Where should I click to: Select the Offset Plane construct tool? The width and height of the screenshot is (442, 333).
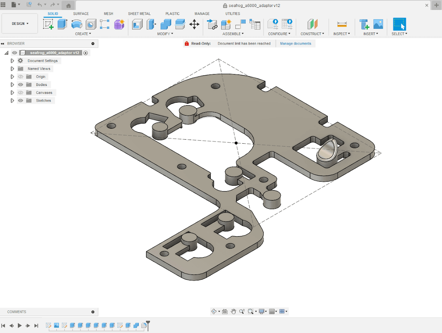[x=312, y=24]
